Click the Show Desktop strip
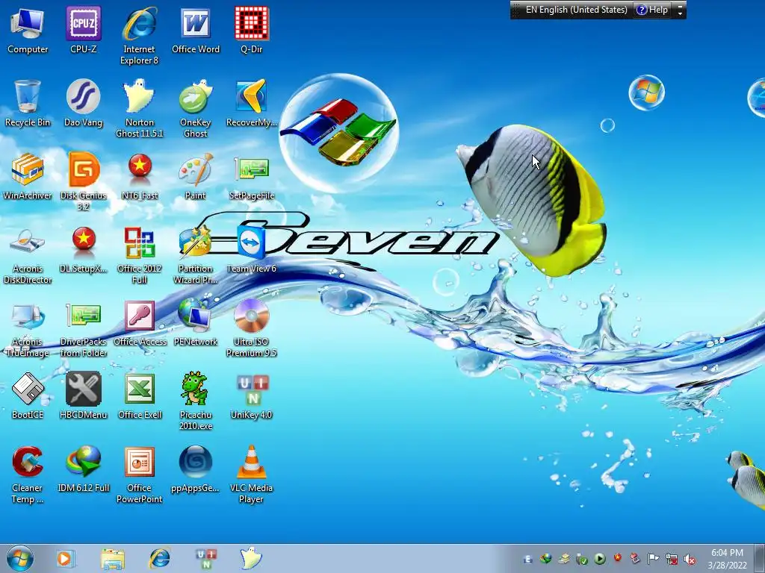This screenshot has height=573, width=765. [x=760, y=558]
